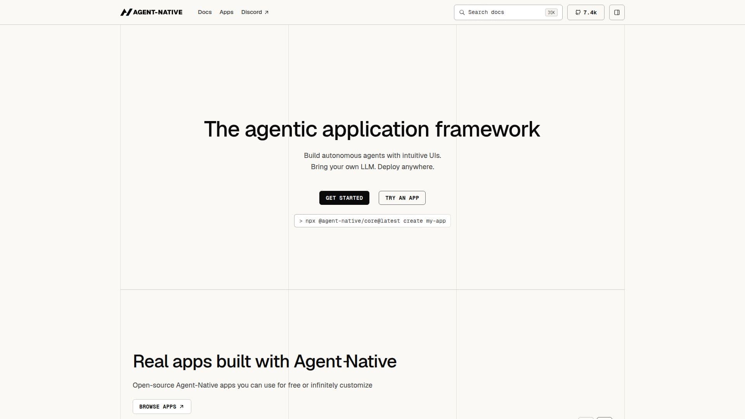This screenshot has height=419, width=745.
Task: Click 'The agentic application framework' heading
Action: pos(372,129)
